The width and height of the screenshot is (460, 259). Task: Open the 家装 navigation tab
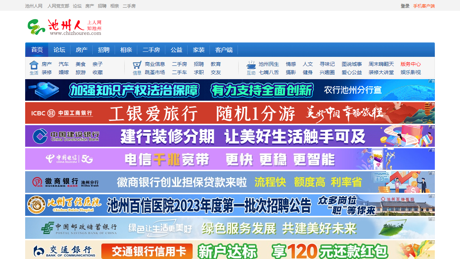(199, 50)
